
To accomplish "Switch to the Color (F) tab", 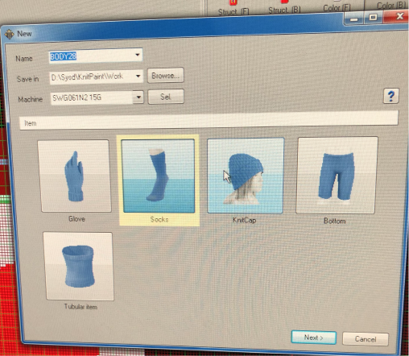I will (x=337, y=8).
